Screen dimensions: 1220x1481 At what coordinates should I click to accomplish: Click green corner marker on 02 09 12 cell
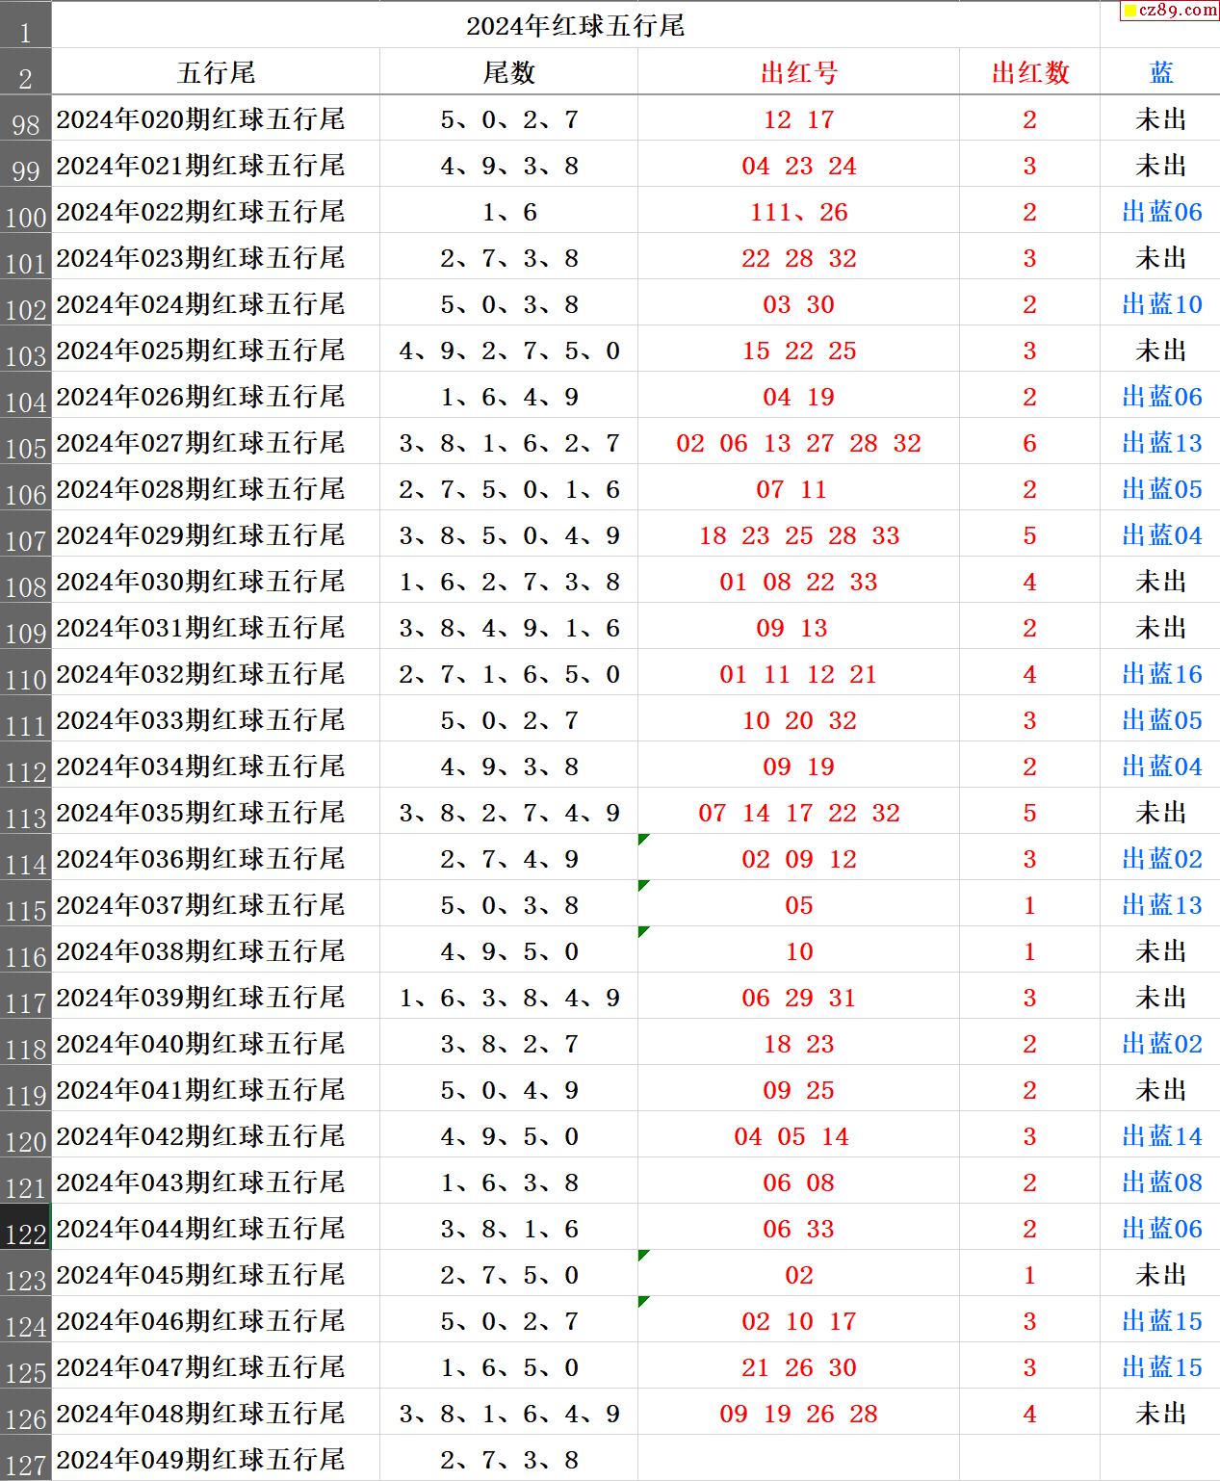click(643, 840)
